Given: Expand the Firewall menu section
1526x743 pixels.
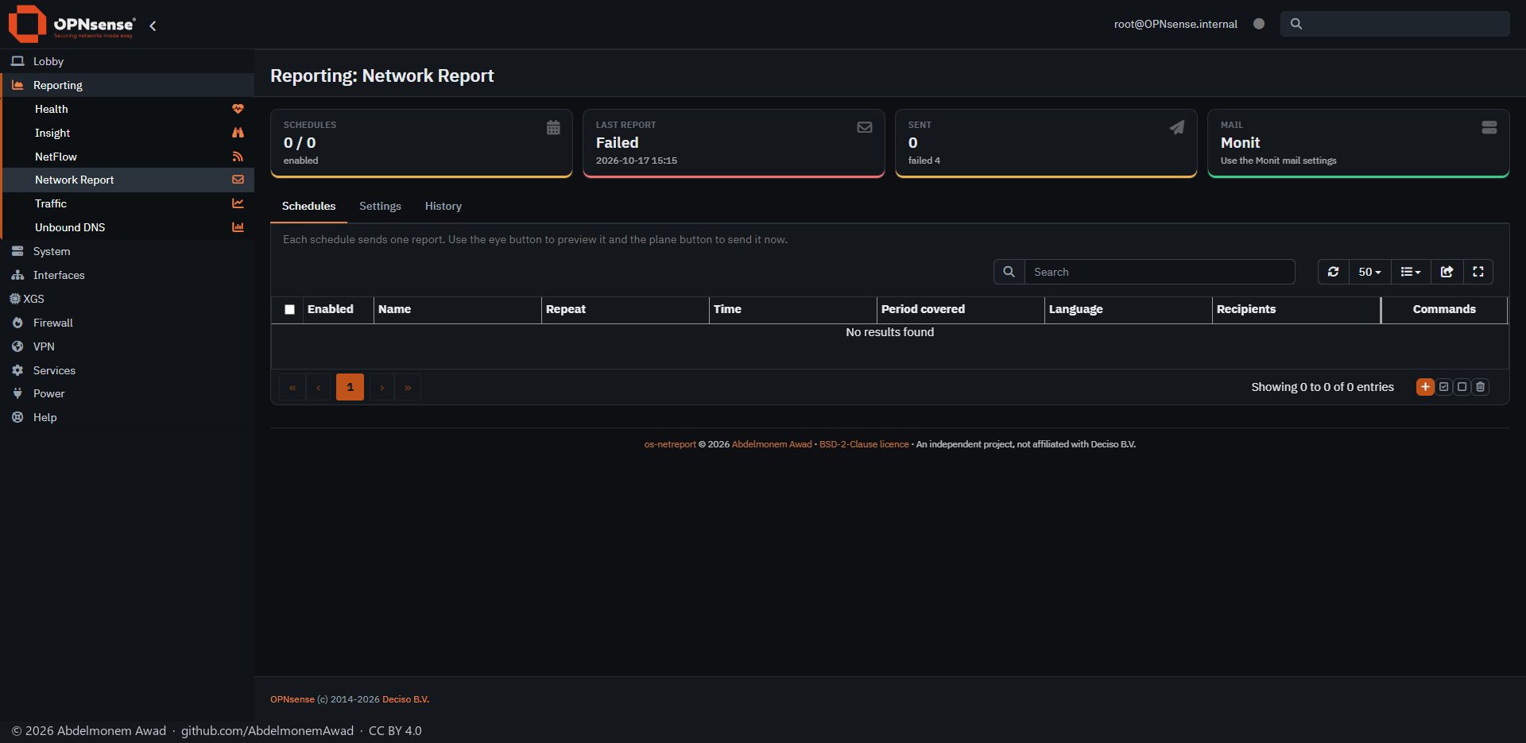Looking at the screenshot, I should click(127, 323).
